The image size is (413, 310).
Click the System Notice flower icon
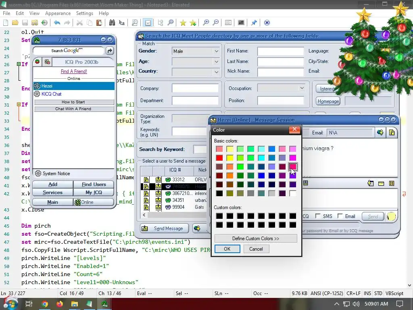38,174
